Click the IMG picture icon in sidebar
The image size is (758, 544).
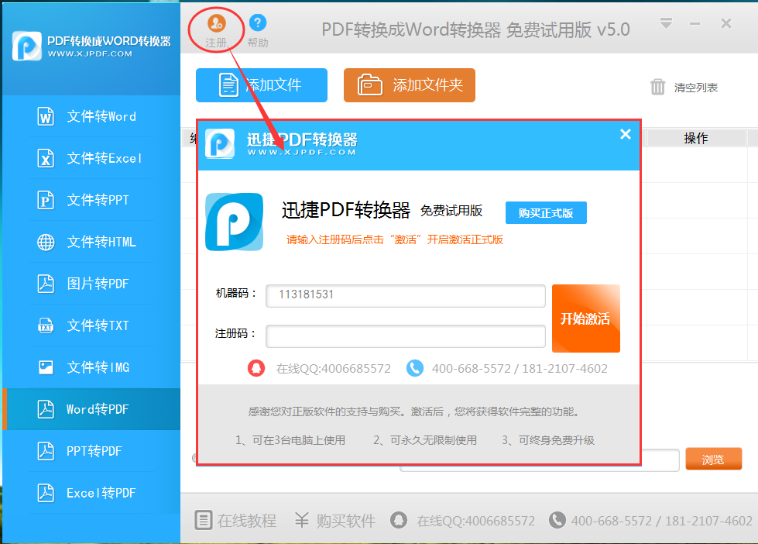click(46, 367)
